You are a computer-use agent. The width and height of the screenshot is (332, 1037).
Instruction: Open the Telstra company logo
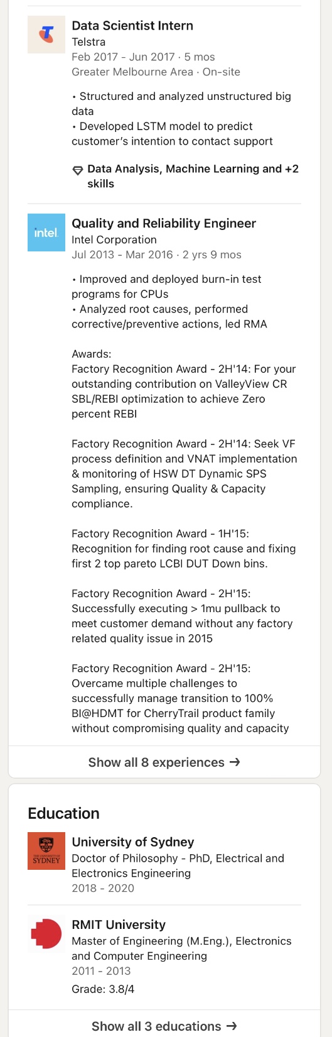click(x=46, y=35)
